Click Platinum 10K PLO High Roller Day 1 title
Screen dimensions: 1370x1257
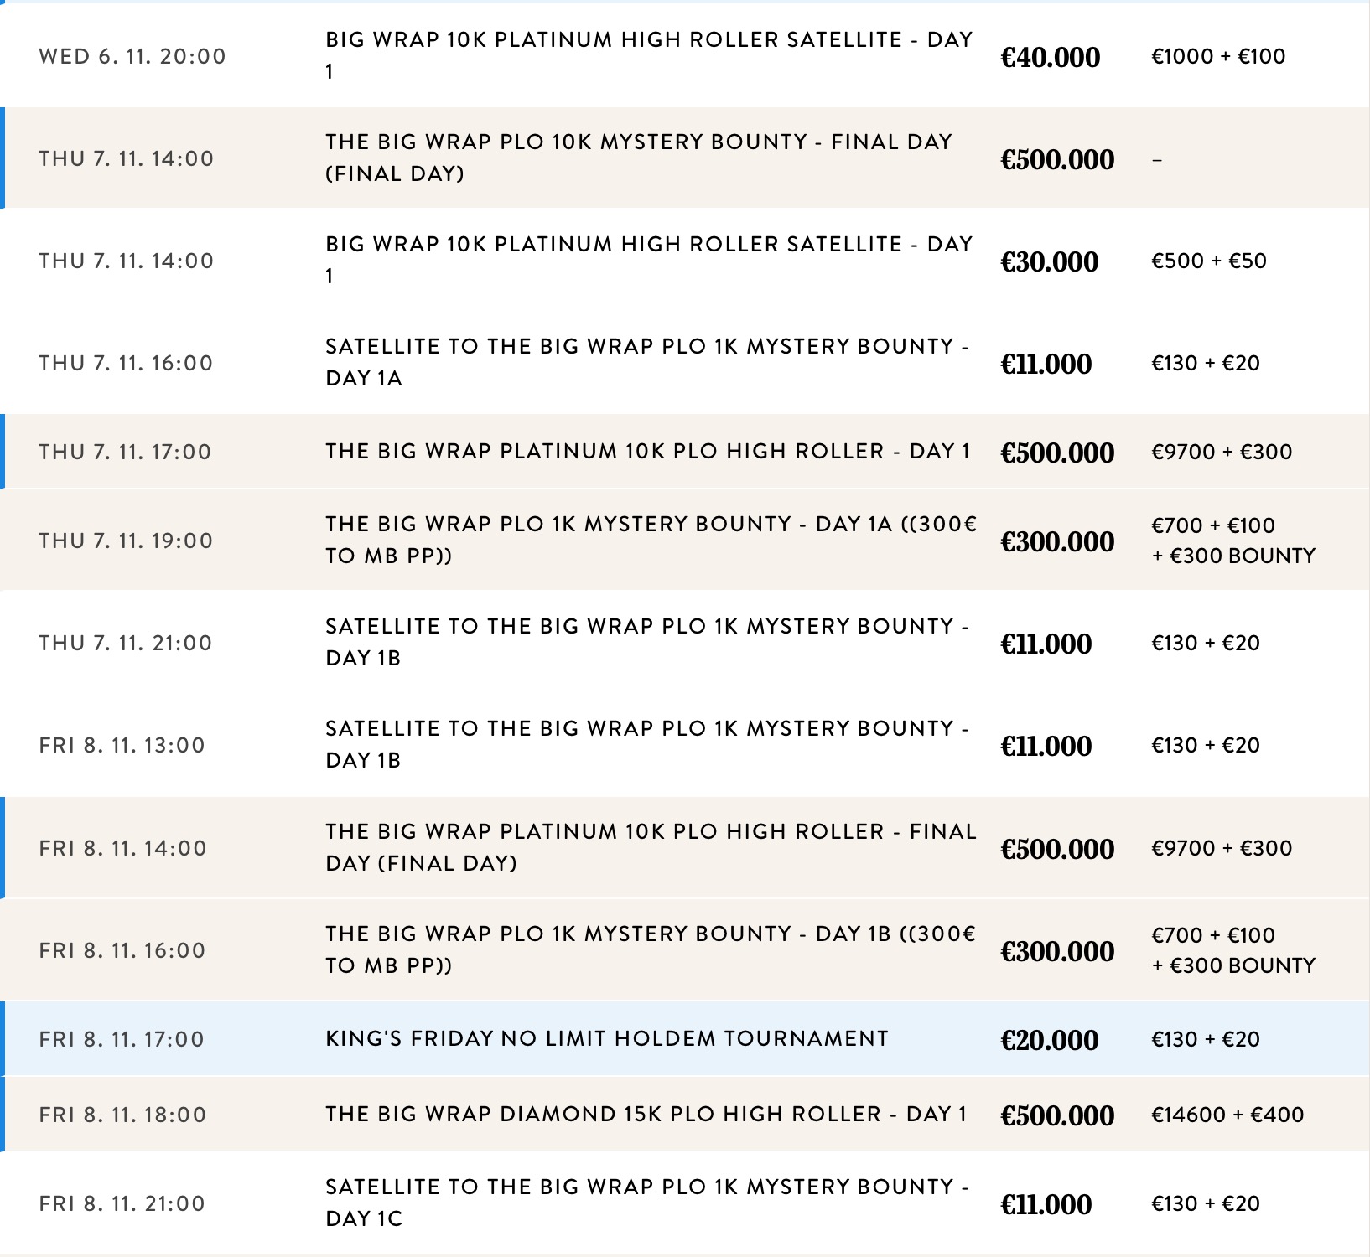(647, 452)
